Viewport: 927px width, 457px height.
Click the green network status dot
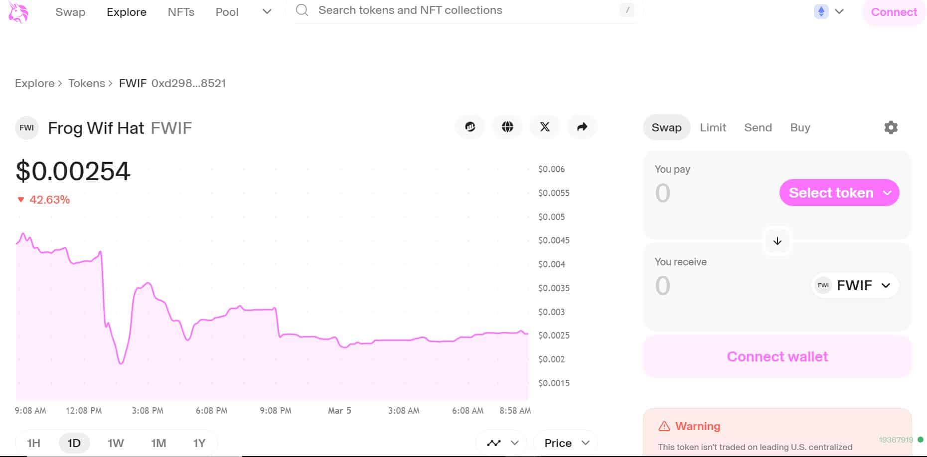pos(921,440)
